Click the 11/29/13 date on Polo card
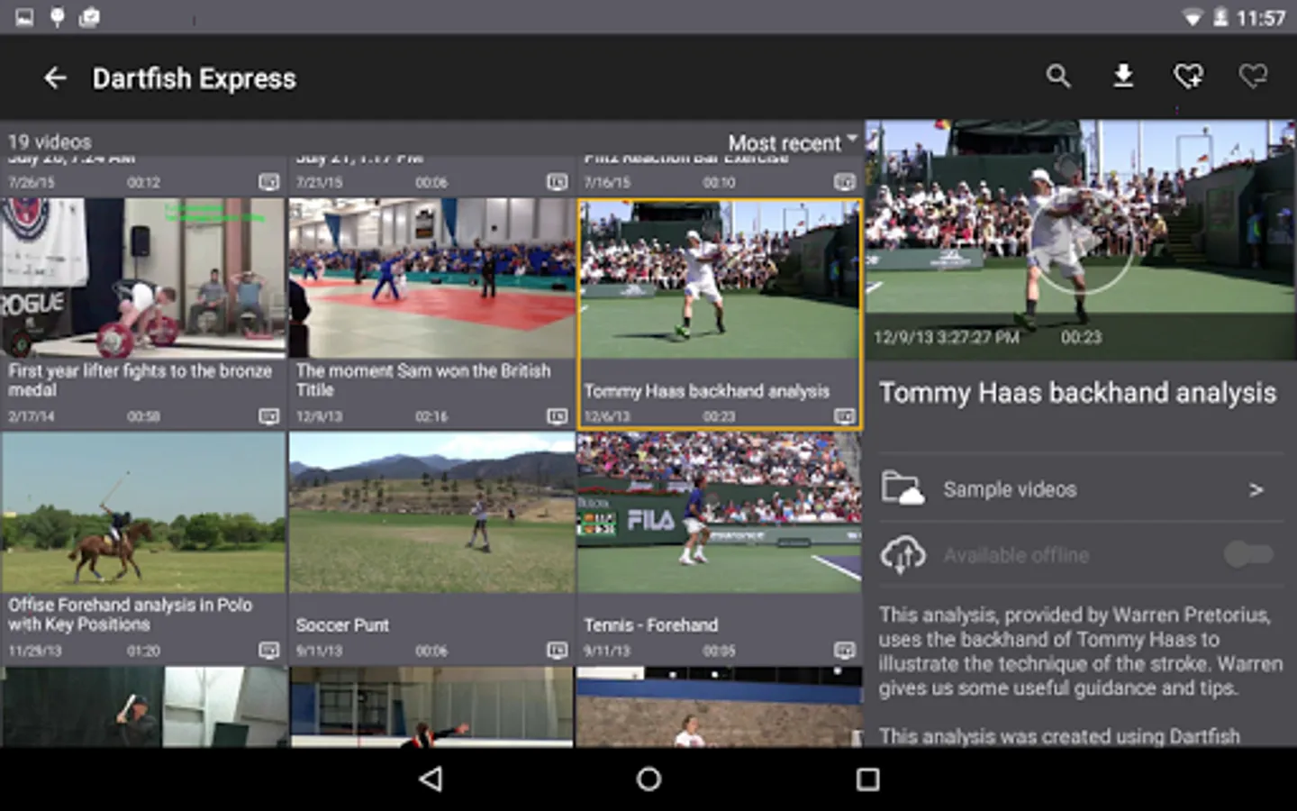The width and height of the screenshot is (1297, 811). point(35,651)
